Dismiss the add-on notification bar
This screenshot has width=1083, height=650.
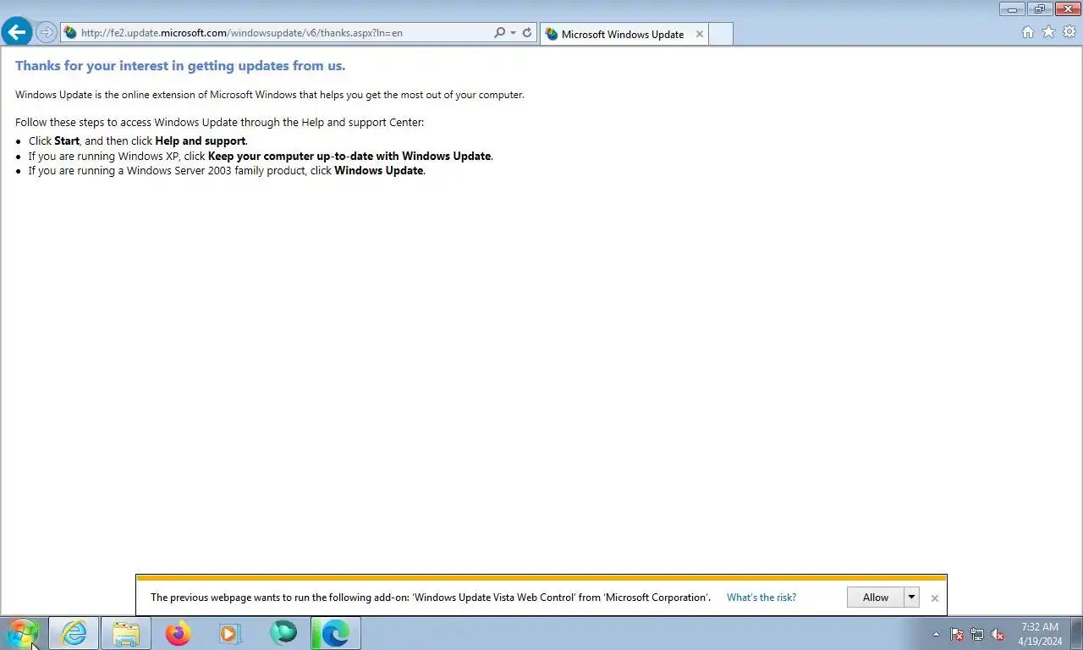(x=934, y=598)
